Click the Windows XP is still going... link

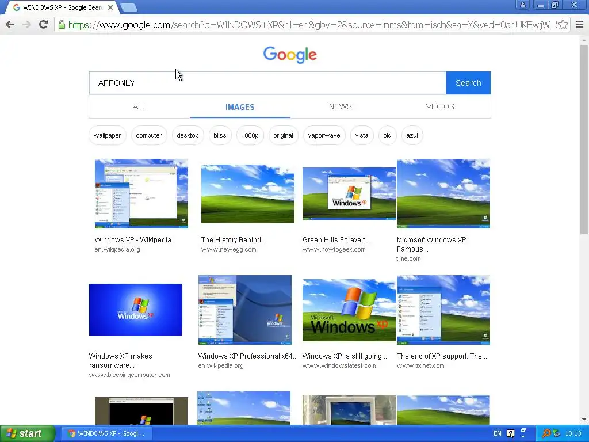(x=345, y=356)
